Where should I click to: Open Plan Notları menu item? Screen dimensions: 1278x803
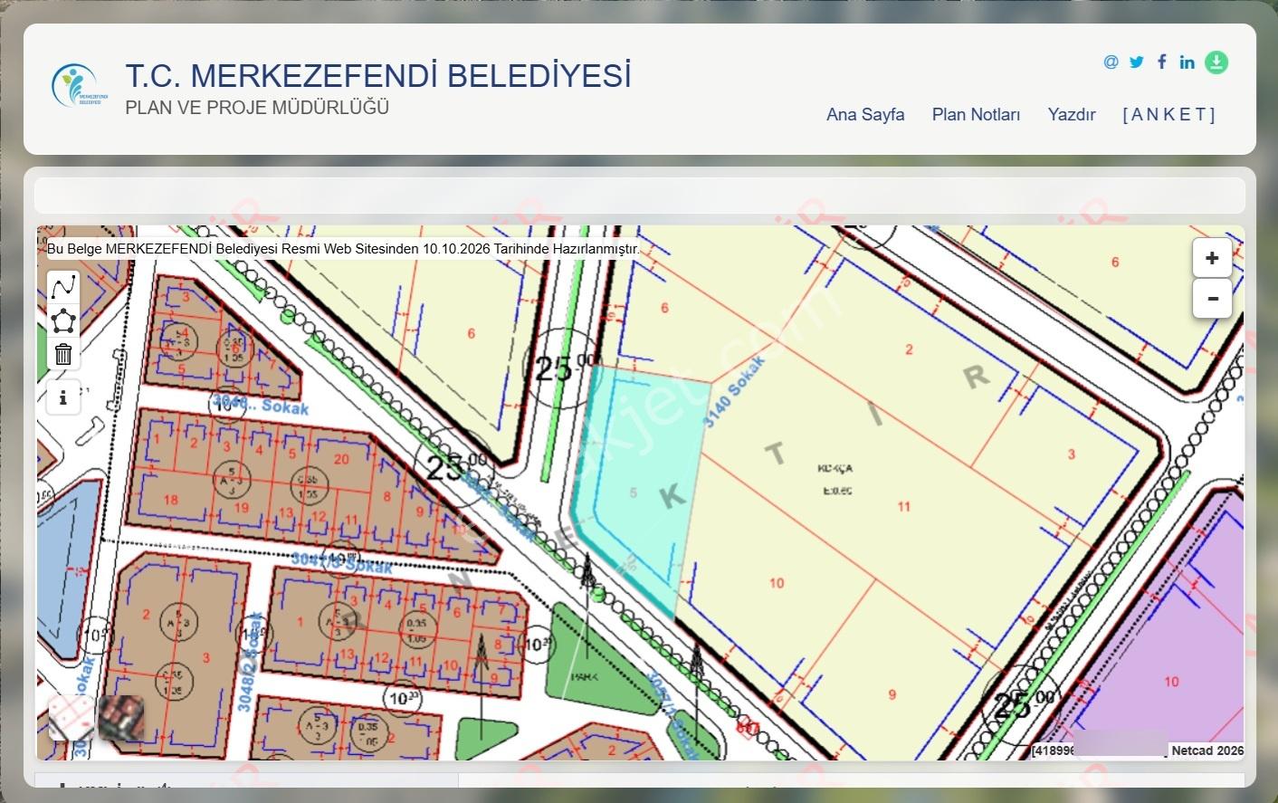coord(976,114)
